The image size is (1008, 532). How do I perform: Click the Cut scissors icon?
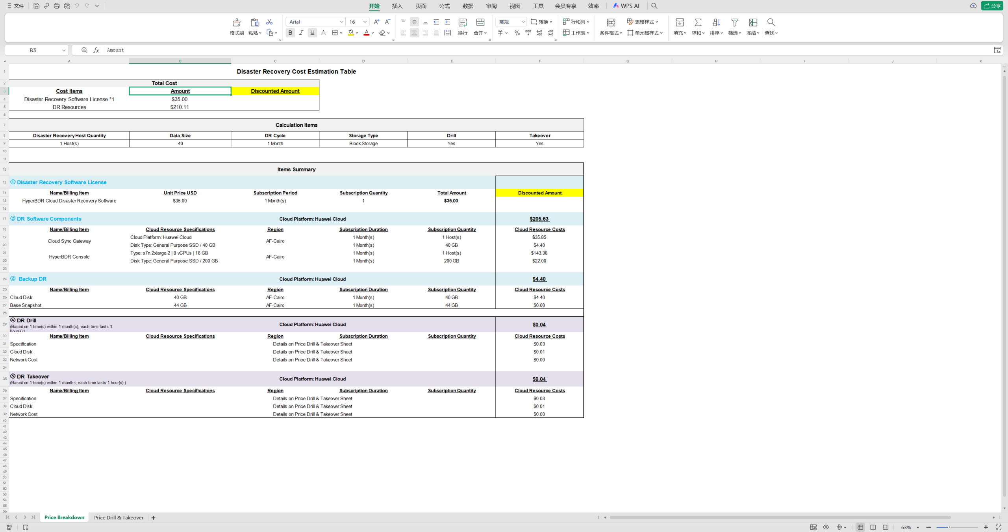coord(269,22)
